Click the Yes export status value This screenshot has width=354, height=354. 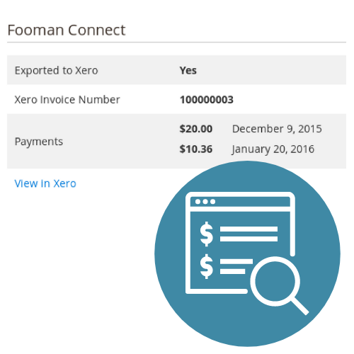coord(188,70)
